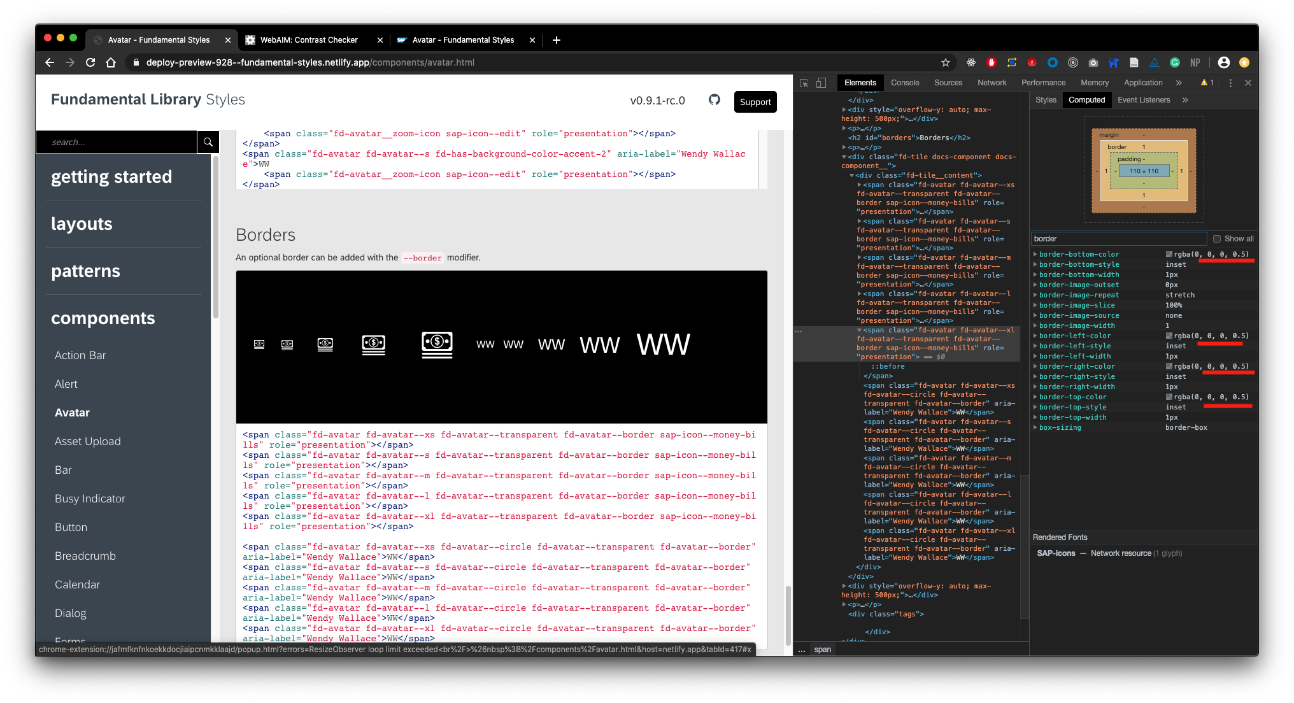Click the computed styles border filter field
The width and height of the screenshot is (1294, 703).
(x=1118, y=239)
